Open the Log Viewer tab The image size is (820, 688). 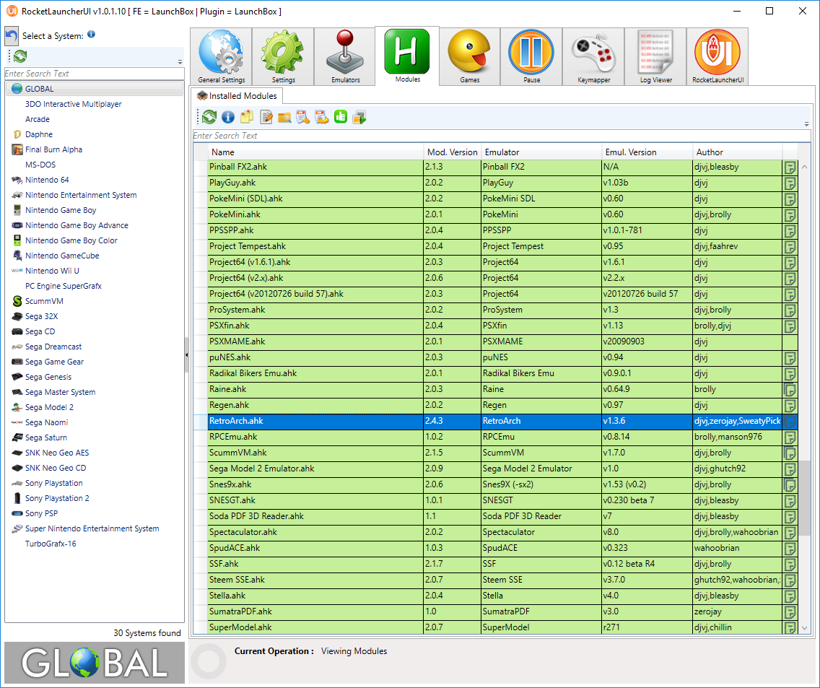655,56
